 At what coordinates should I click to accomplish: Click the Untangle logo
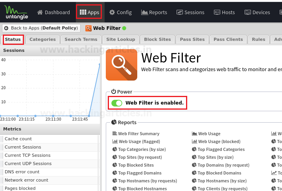click(17, 12)
